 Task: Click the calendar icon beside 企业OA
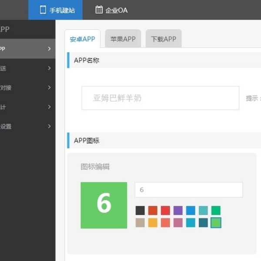99,10
